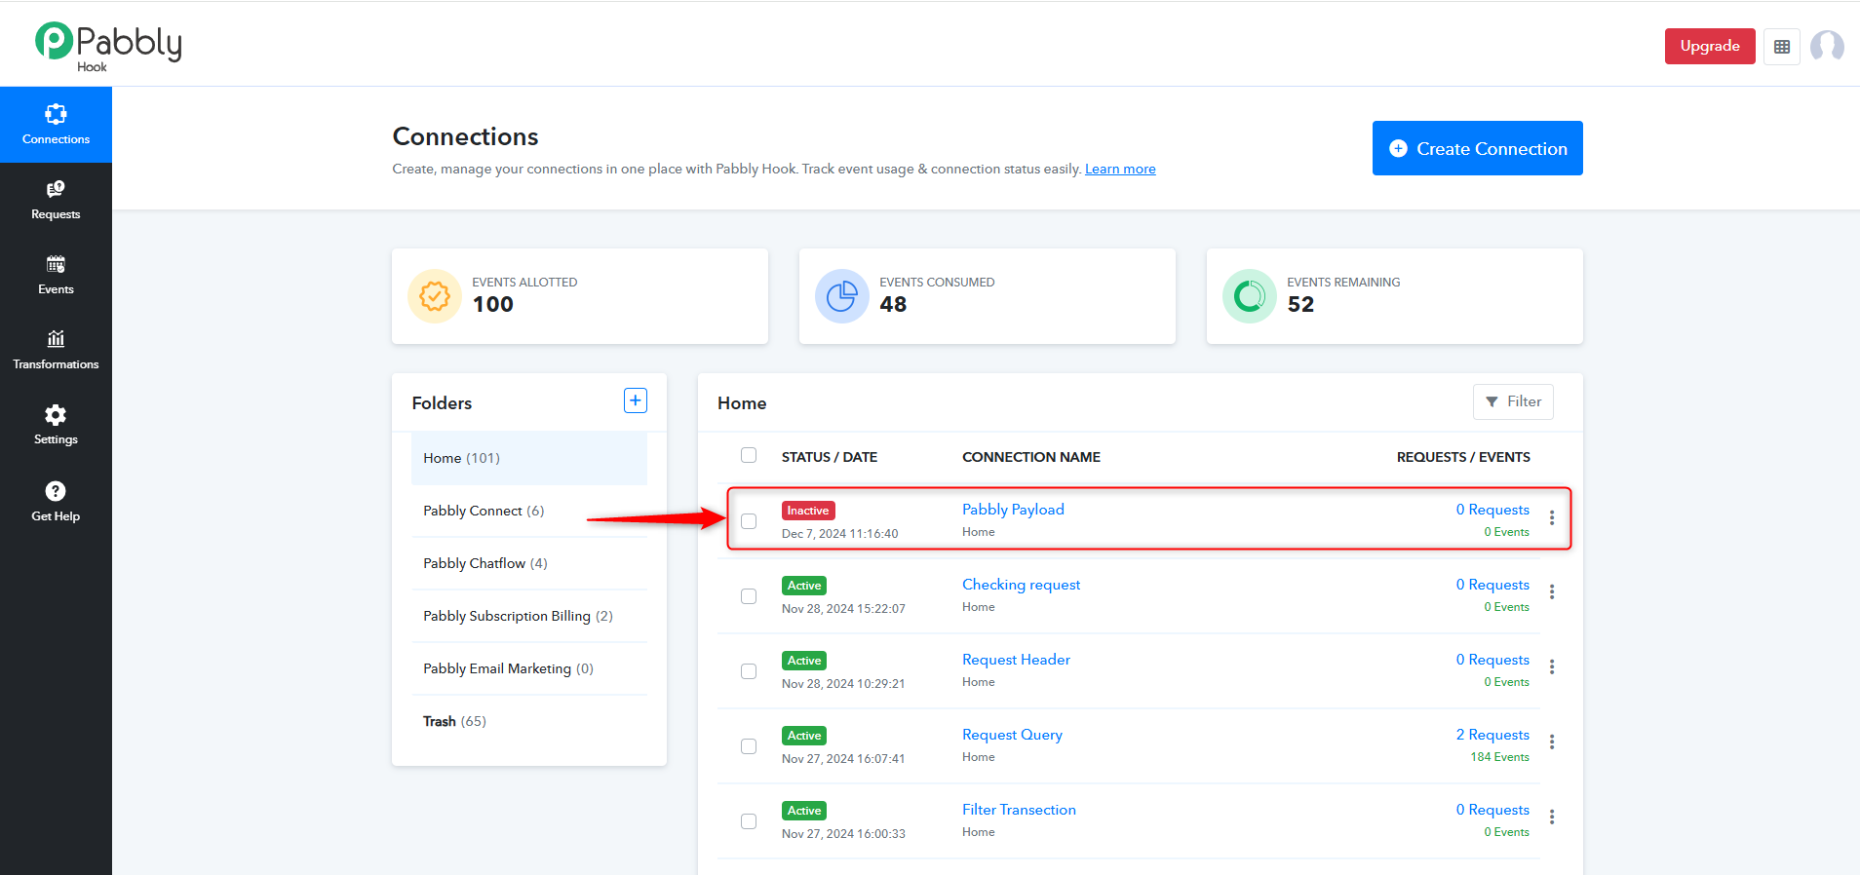Click the date Nov 27, 2024 16:07:41
Image resolution: width=1860 pixels, height=875 pixels.
pos(843,759)
